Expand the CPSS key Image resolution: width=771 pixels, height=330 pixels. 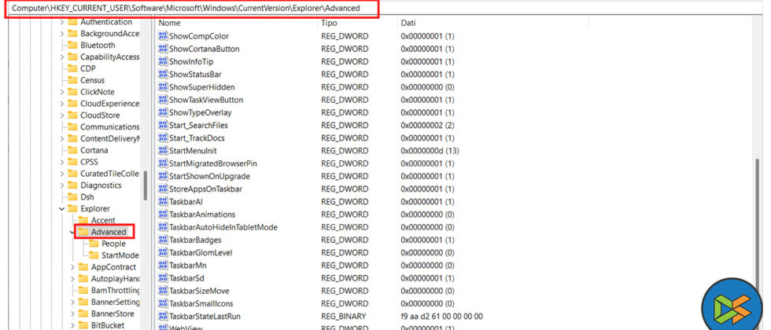tap(61, 162)
